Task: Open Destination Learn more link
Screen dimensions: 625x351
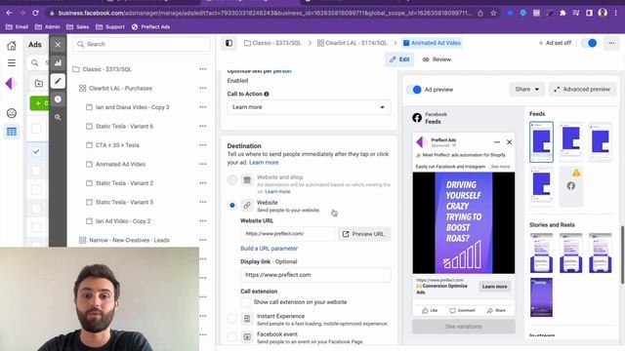Action: (x=264, y=163)
